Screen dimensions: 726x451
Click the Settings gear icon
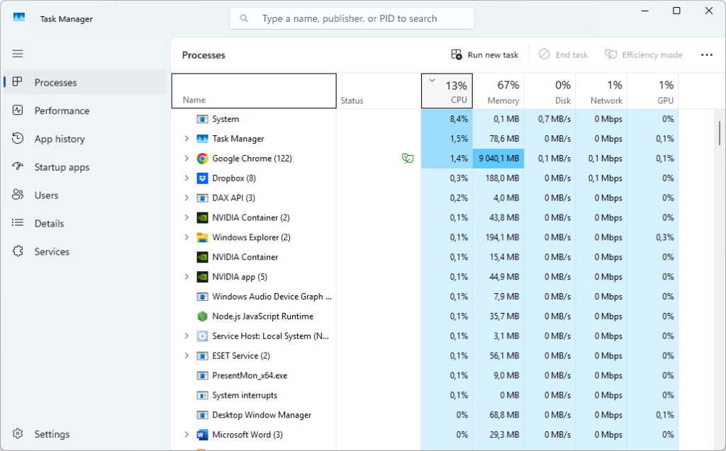click(18, 434)
